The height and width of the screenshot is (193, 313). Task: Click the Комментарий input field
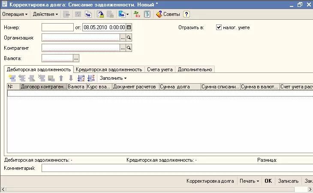(x=177, y=168)
